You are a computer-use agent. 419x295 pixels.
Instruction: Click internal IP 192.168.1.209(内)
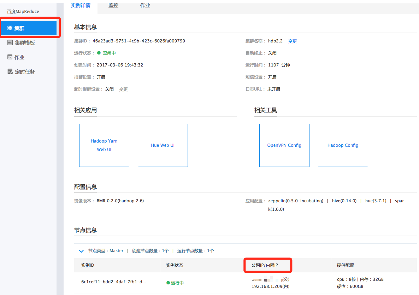pyautogui.click(x=270, y=287)
